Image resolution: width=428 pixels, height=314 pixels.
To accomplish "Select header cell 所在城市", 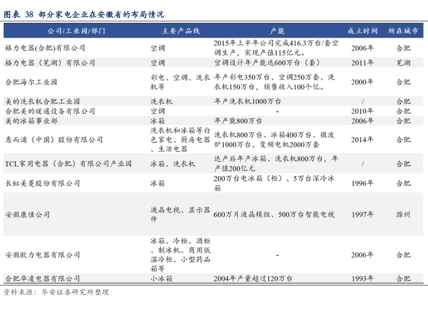I will [403, 31].
